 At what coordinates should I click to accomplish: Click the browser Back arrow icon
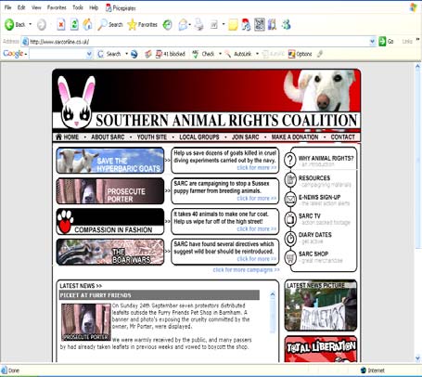pyautogui.click(x=9, y=25)
